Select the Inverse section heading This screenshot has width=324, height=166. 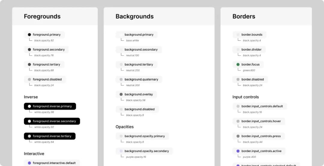[x=31, y=97]
